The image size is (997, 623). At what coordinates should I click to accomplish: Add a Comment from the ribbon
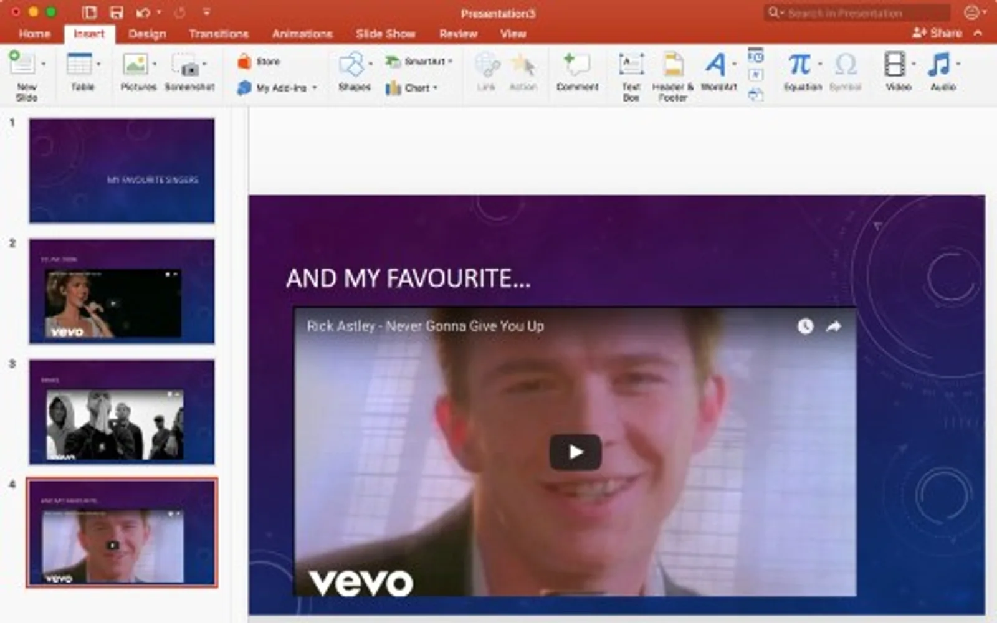pyautogui.click(x=577, y=72)
